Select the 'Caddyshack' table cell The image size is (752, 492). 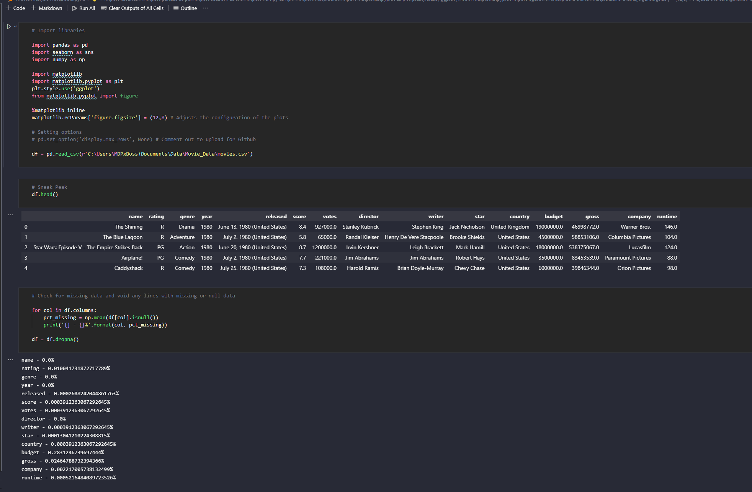(129, 268)
